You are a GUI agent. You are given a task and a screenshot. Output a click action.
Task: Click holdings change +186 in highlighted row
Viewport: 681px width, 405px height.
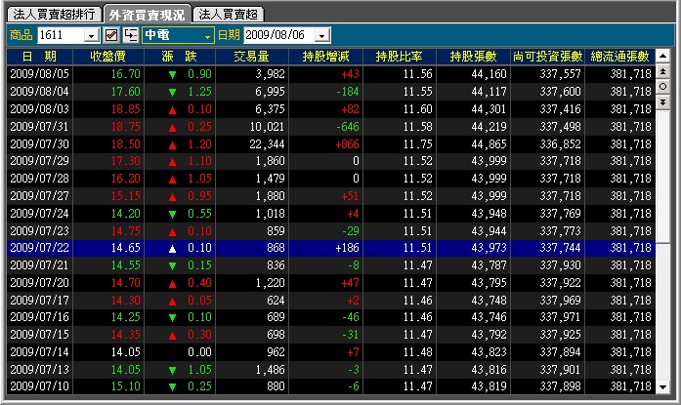347,248
